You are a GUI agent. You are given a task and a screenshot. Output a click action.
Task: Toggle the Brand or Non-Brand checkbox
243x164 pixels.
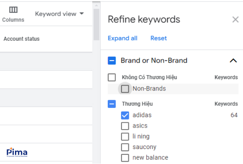(x=112, y=61)
